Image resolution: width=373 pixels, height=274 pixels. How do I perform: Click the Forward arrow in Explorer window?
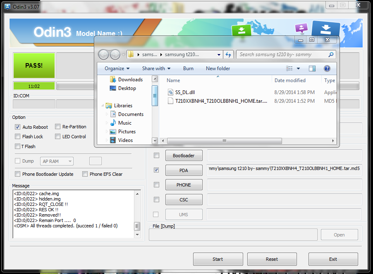(x=115, y=54)
